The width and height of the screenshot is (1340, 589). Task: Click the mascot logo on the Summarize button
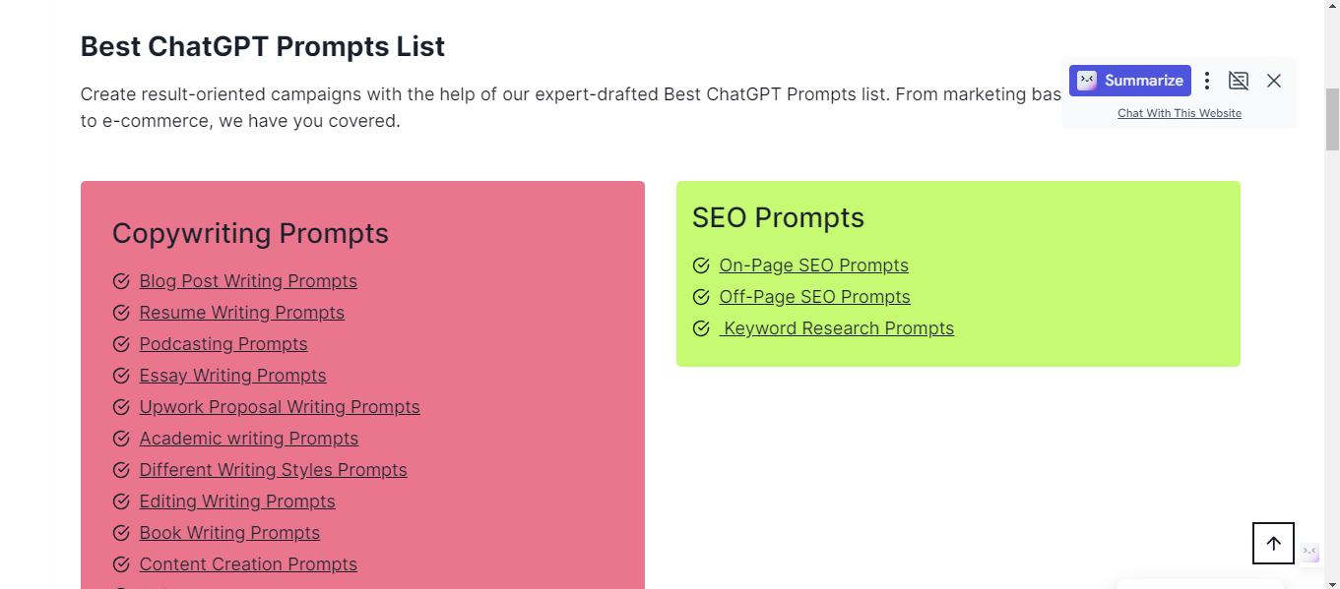point(1086,80)
